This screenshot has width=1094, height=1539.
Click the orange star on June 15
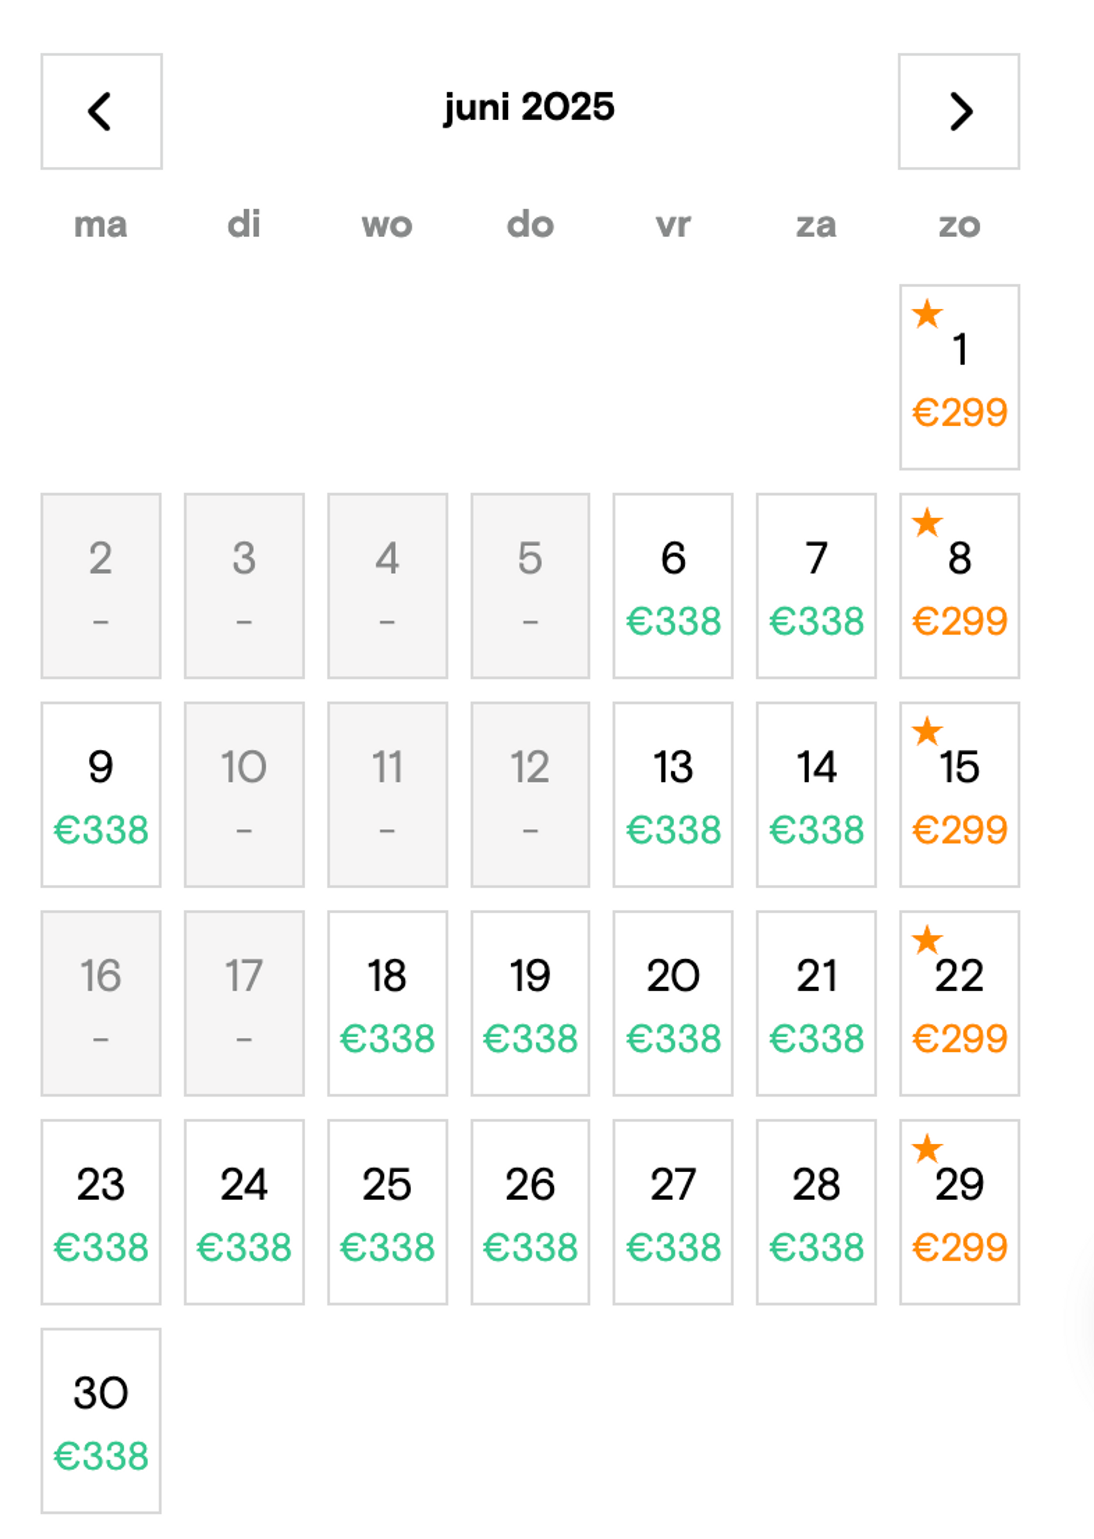pyautogui.click(x=927, y=731)
